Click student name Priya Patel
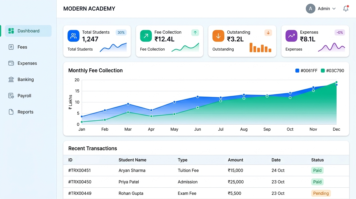Screen dimensions: 356x199 129,182
